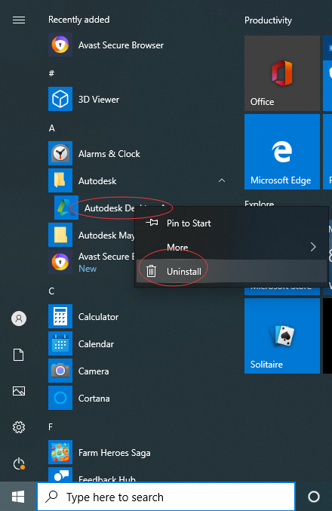This screenshot has width=332, height=511.
Task: Click the Autodesk Maya folder icon
Action: [x=60, y=235]
